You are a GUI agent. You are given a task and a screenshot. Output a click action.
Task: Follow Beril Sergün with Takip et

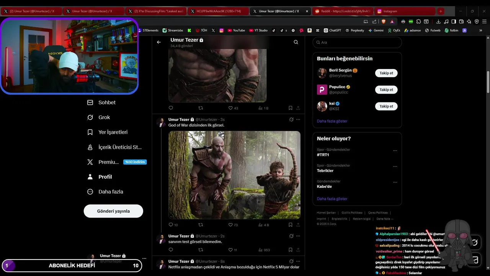pyautogui.click(x=386, y=73)
